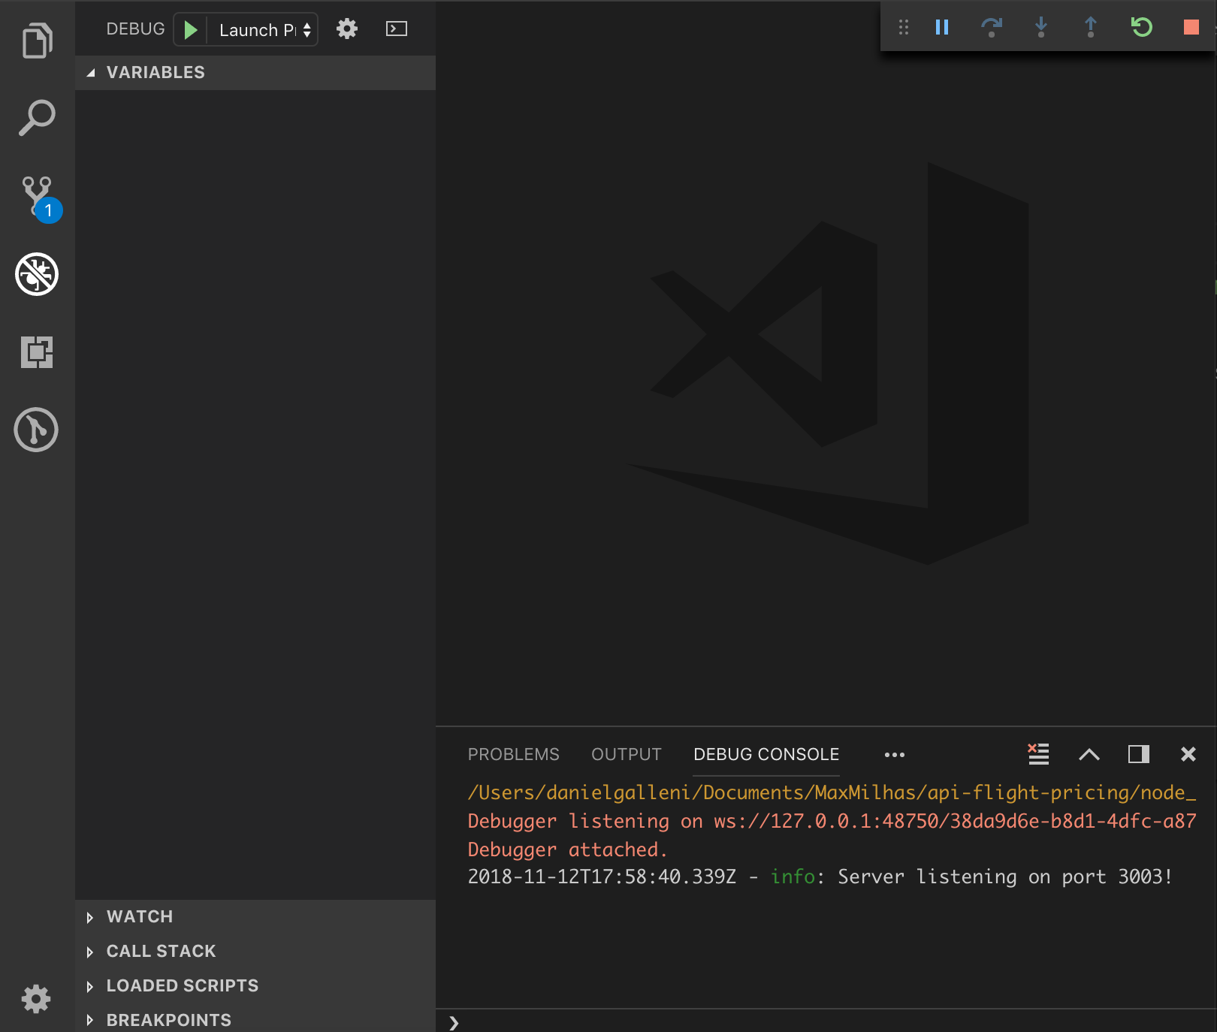This screenshot has width=1217, height=1032.
Task: Expand the Watch section
Action: coord(140,916)
